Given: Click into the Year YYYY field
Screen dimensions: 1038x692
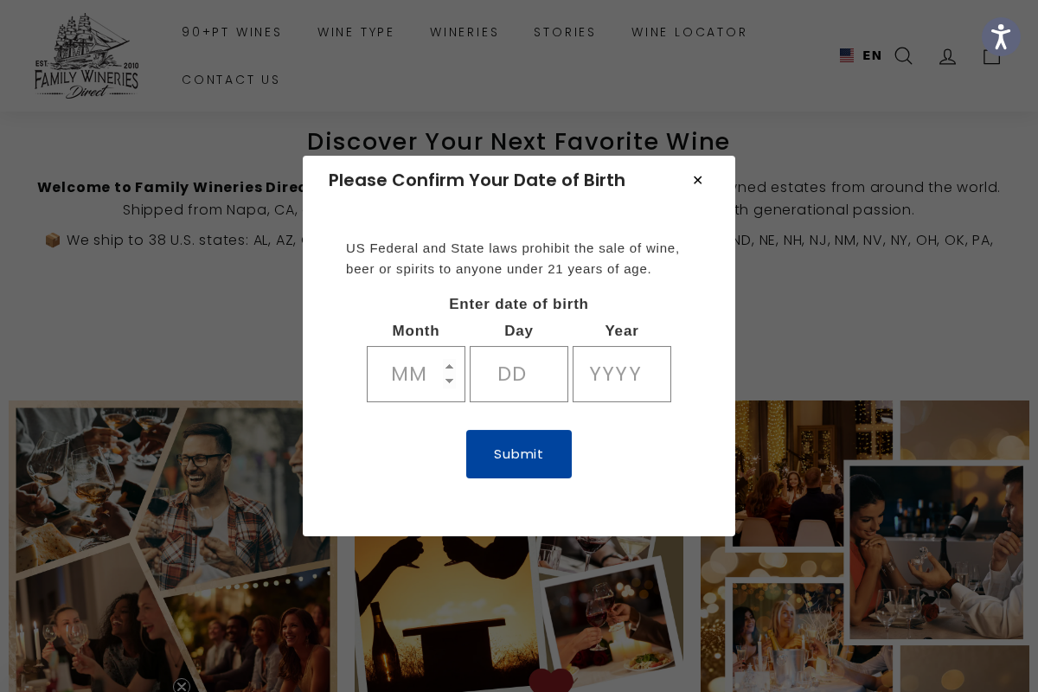Looking at the screenshot, I should pyautogui.click(x=622, y=374).
